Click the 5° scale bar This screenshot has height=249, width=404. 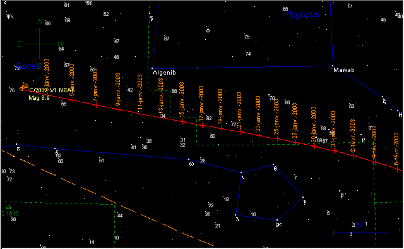pos(360,233)
